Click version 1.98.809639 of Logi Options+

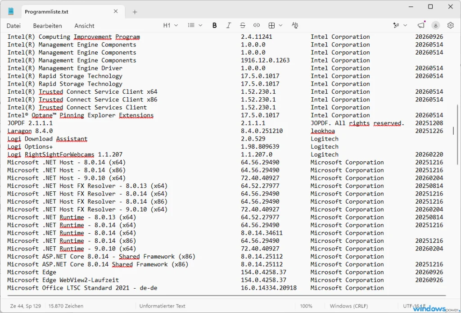pos(260,146)
